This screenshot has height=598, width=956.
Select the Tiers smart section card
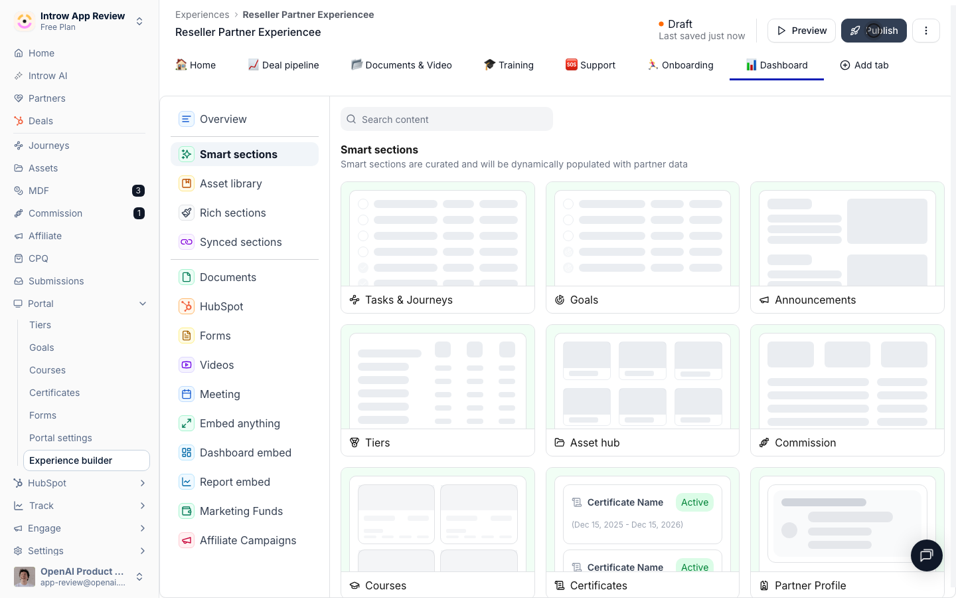(438, 390)
